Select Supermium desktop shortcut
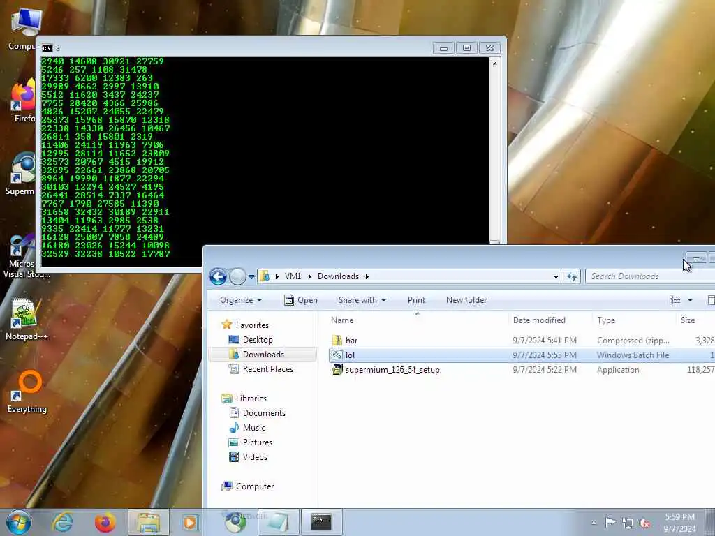 click(21, 174)
